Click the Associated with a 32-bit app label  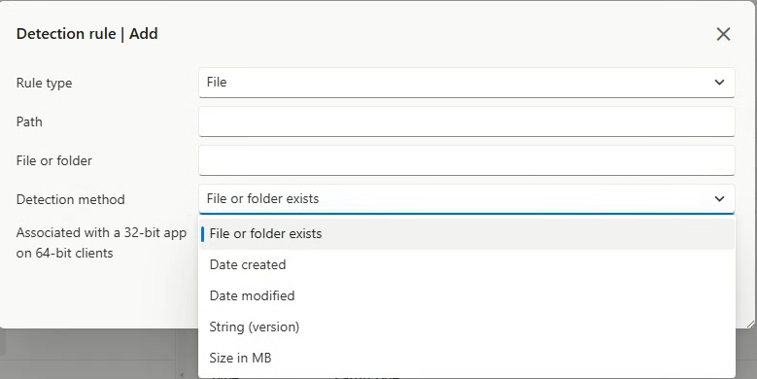[101, 243]
